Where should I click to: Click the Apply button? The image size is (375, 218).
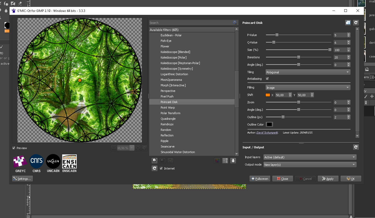click(x=328, y=179)
